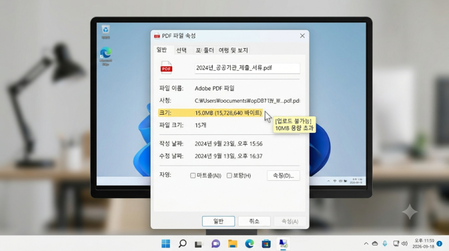
Task: Click the Recycle Bin desktop icon
Action: [x=106, y=31]
